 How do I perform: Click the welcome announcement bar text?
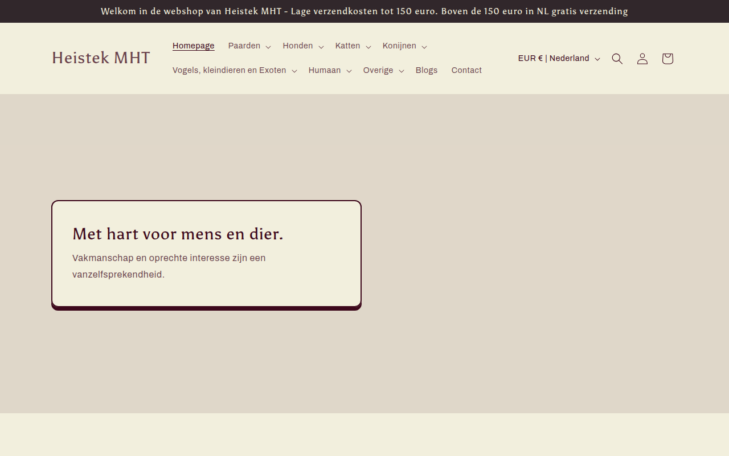pos(364,11)
